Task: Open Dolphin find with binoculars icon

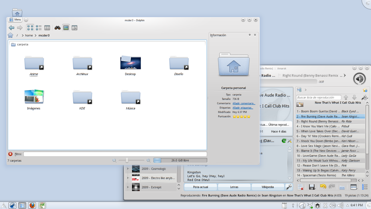Action: tap(58, 28)
